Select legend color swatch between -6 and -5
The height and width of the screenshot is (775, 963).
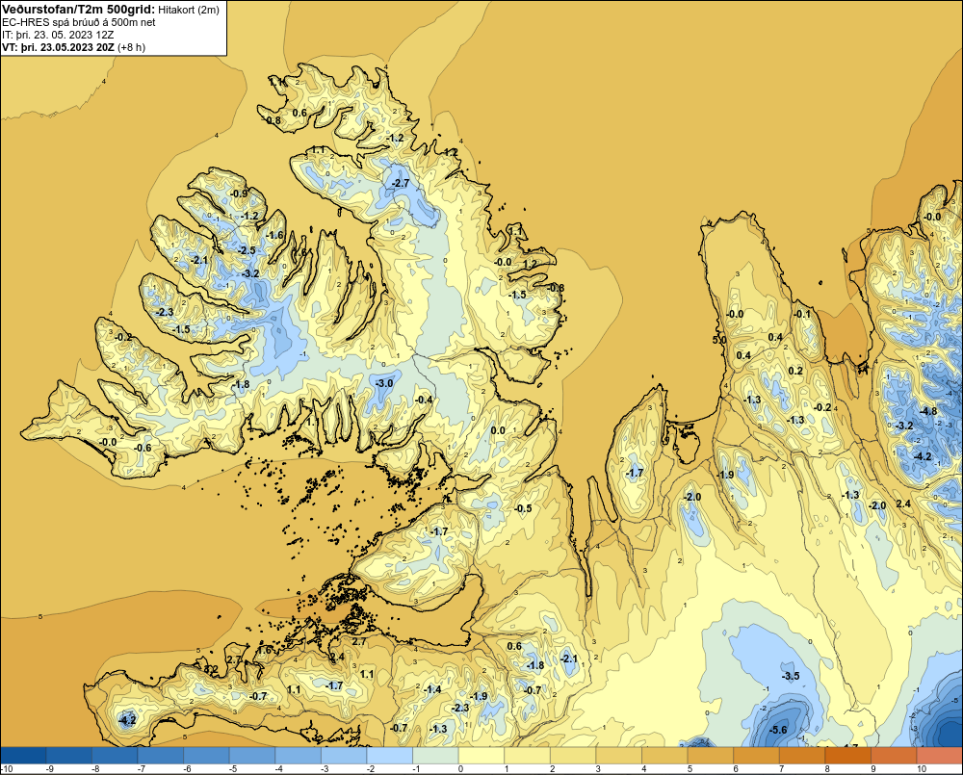coord(206,755)
